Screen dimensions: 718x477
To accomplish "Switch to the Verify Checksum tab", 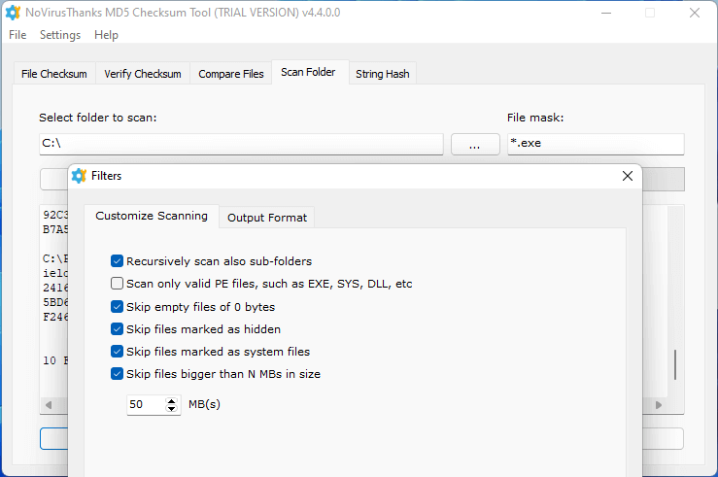I will [x=143, y=74].
